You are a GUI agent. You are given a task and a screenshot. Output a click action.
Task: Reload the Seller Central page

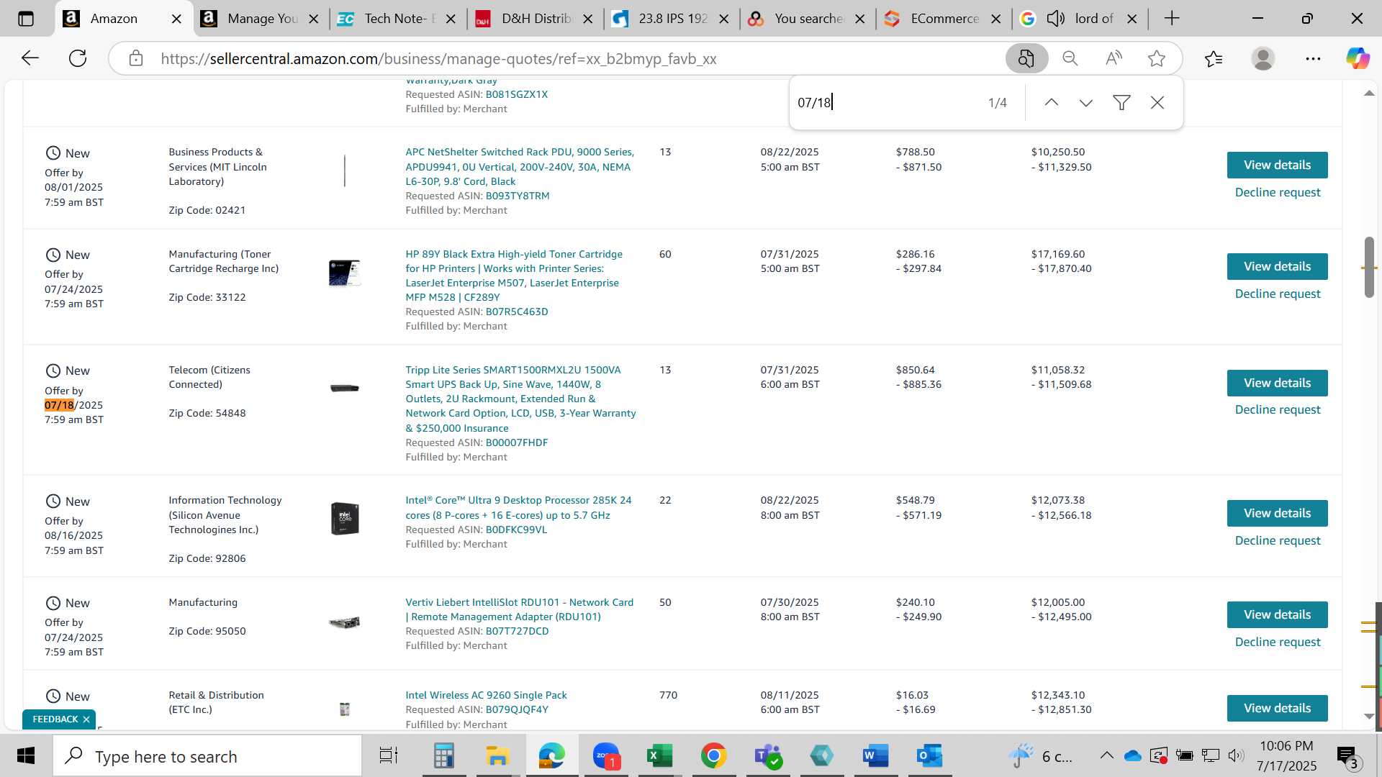[78, 58]
